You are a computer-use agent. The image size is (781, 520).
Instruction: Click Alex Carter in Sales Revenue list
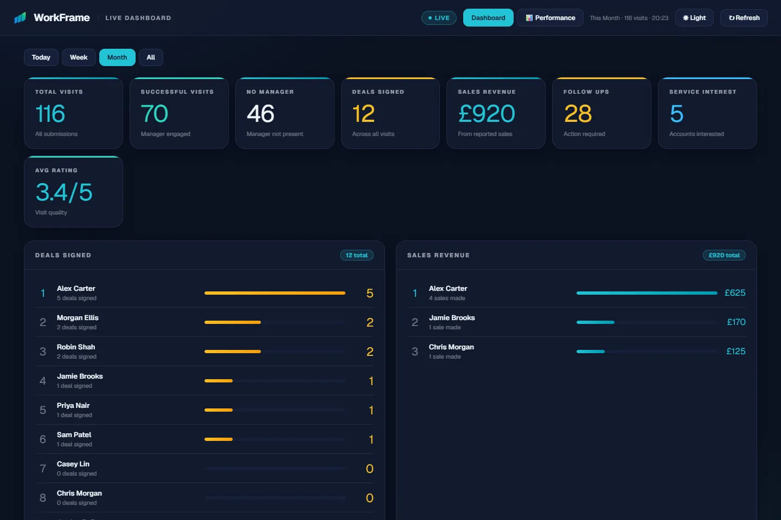pyautogui.click(x=448, y=289)
